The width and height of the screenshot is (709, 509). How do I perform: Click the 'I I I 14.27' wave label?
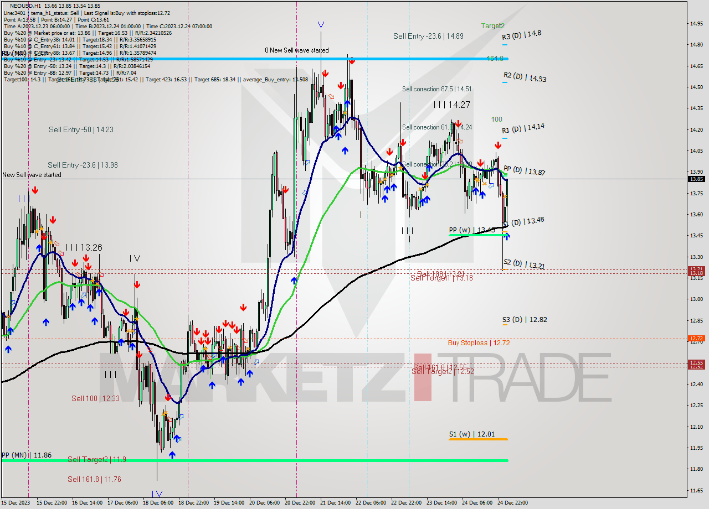pyautogui.click(x=452, y=105)
